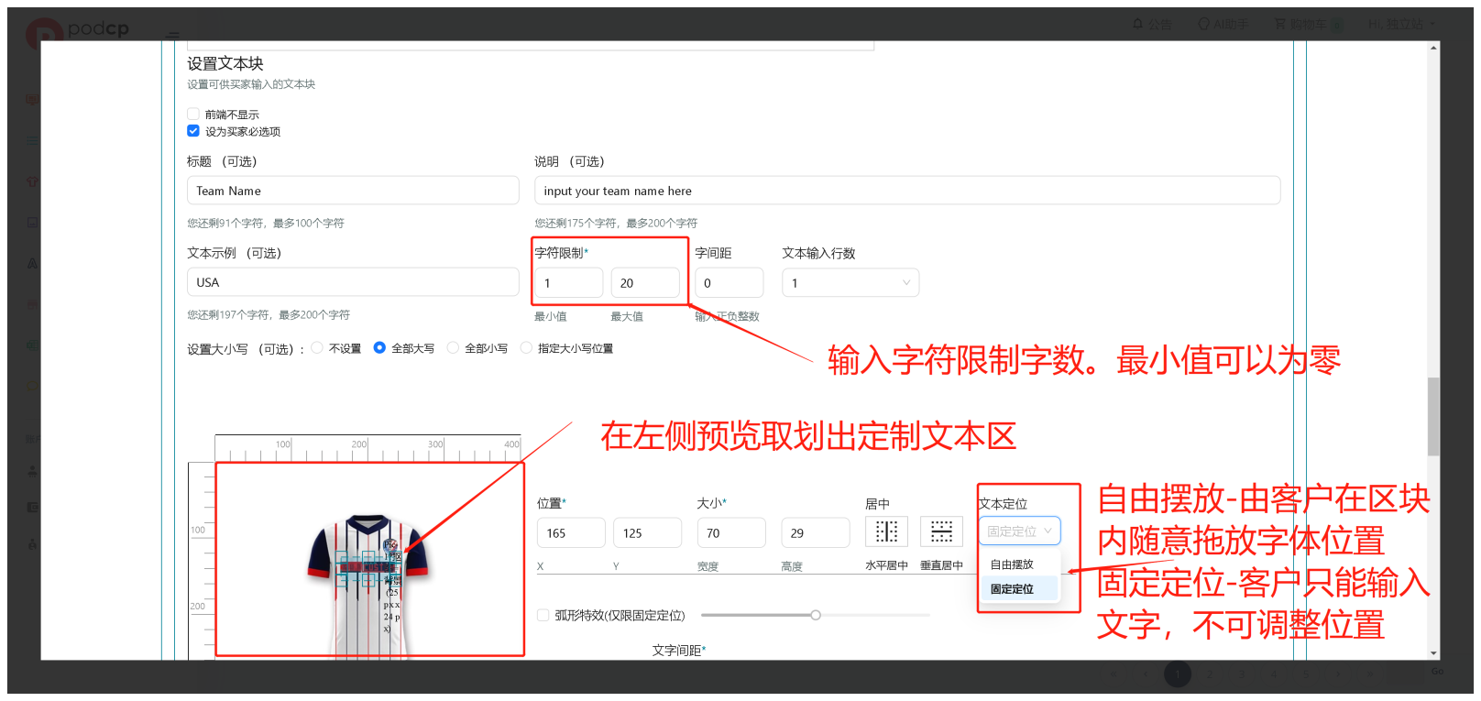Enable the 弧形特效(仅限固定定位) checkbox
Image resolution: width=1481 pixels, height=701 pixels.
543,615
